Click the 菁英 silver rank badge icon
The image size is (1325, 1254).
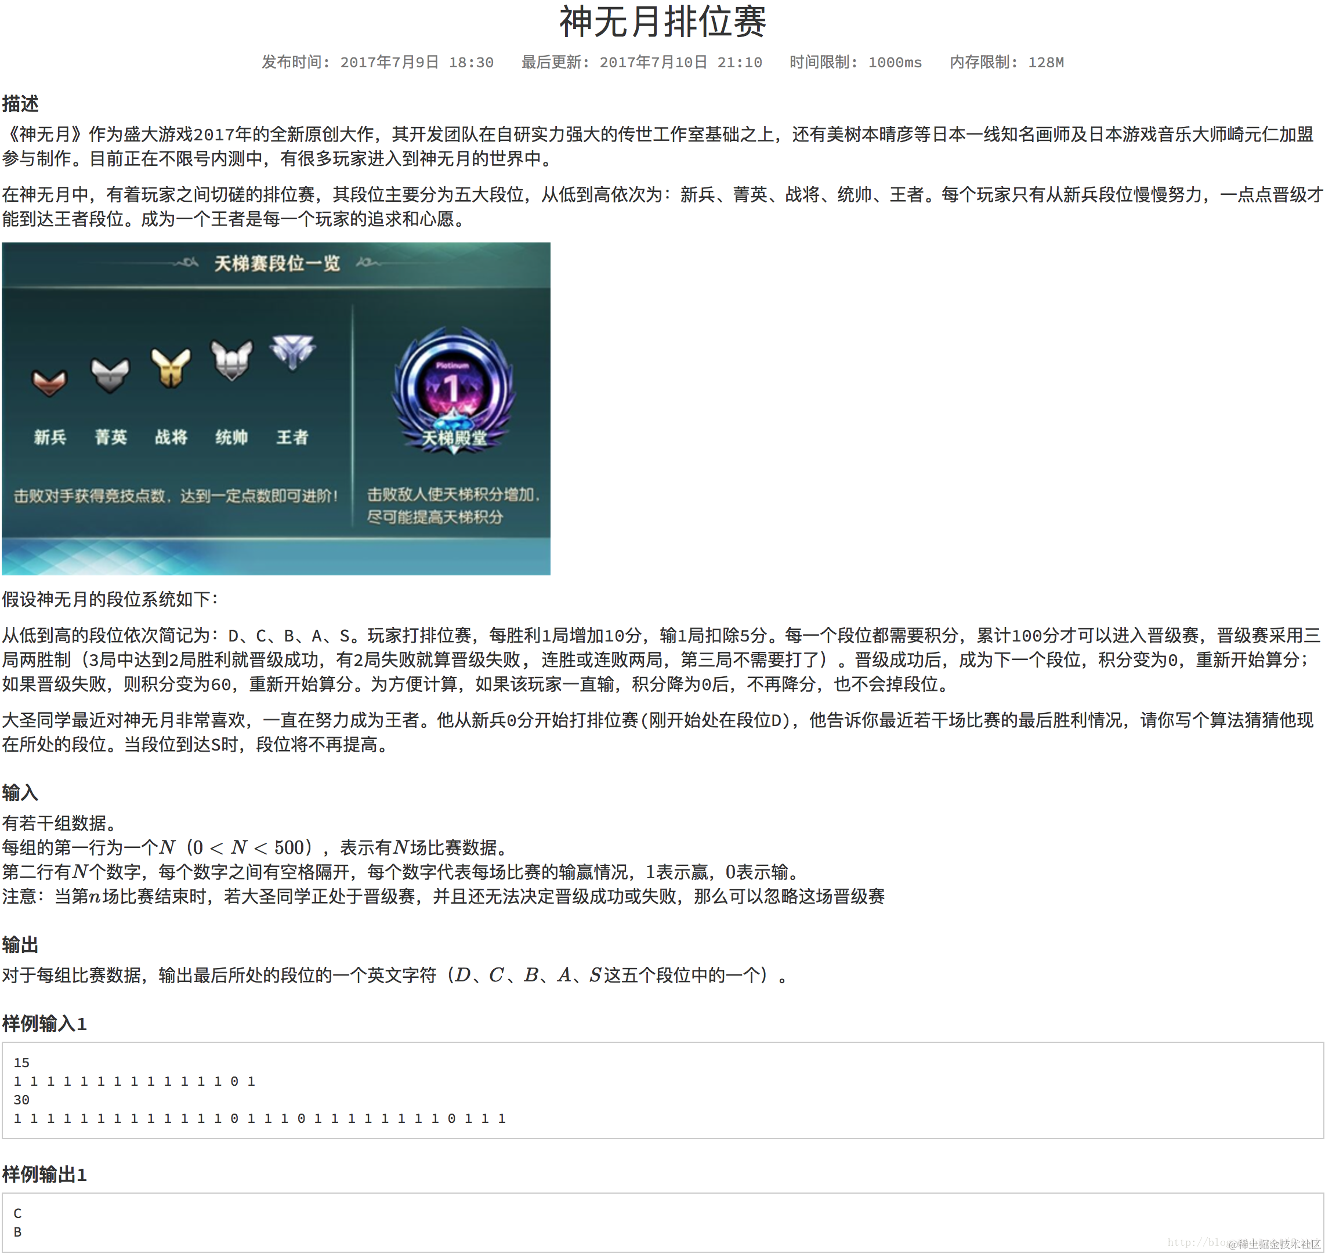click(110, 374)
